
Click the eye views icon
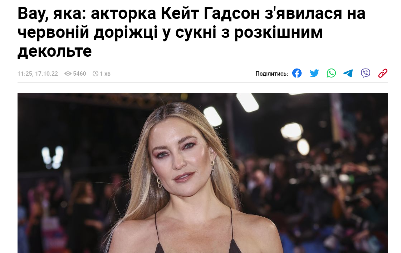tap(68, 74)
